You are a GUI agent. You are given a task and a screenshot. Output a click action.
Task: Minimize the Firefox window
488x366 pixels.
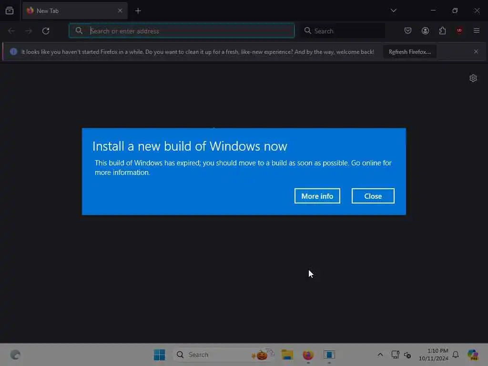click(433, 10)
